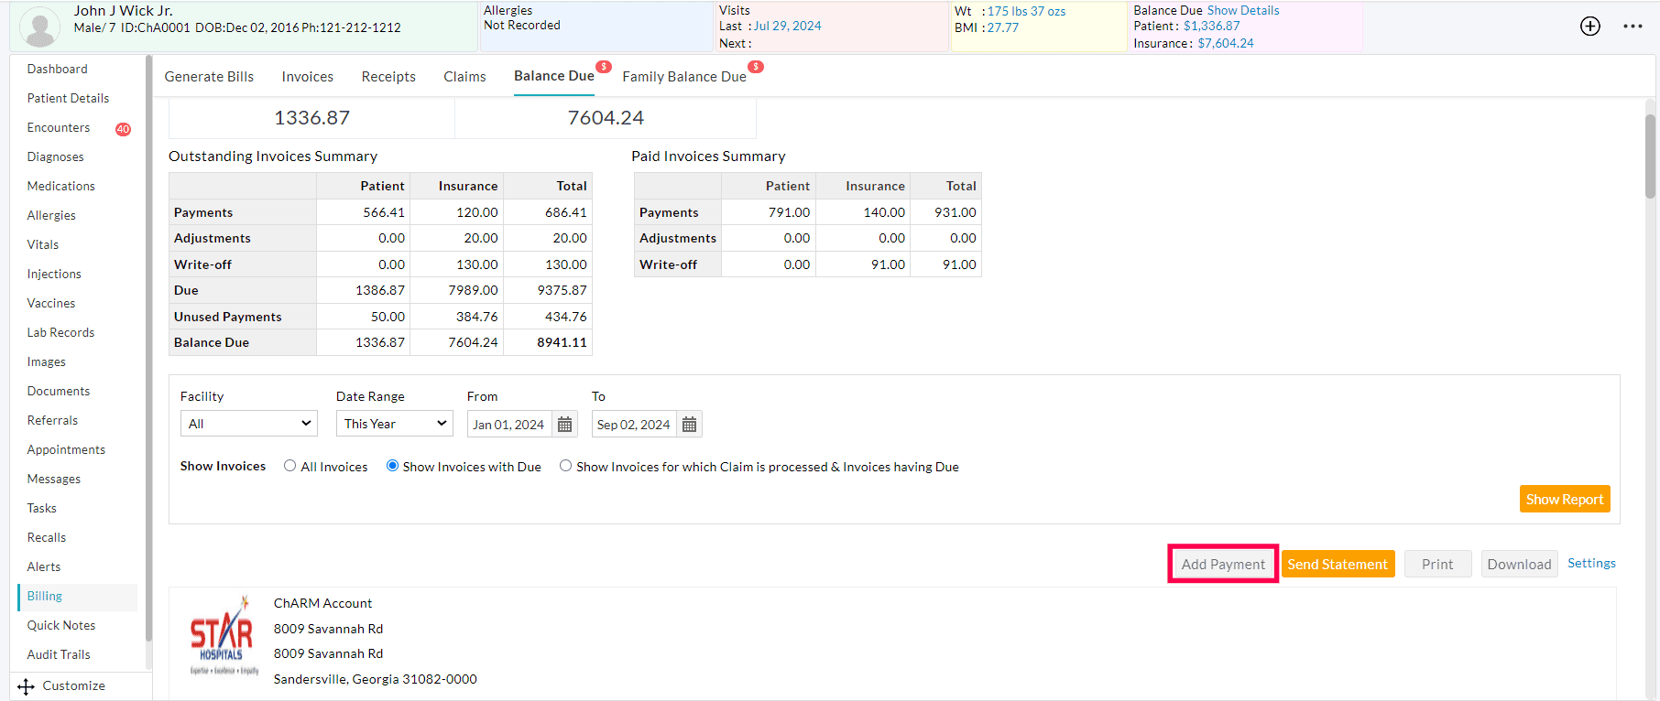
Task: Open the Family Balance Due tab
Action: coord(683,77)
